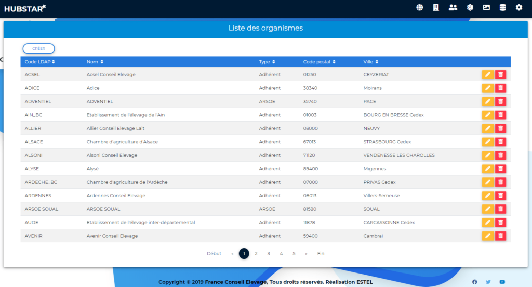Select page 1 in pagination
532x287 pixels.
tap(244, 253)
